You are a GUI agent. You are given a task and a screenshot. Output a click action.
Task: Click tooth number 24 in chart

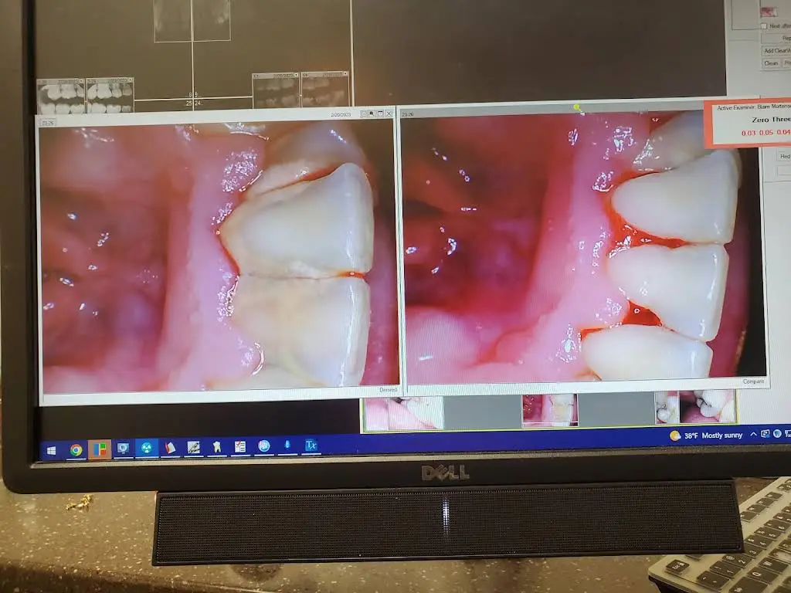[x=198, y=103]
